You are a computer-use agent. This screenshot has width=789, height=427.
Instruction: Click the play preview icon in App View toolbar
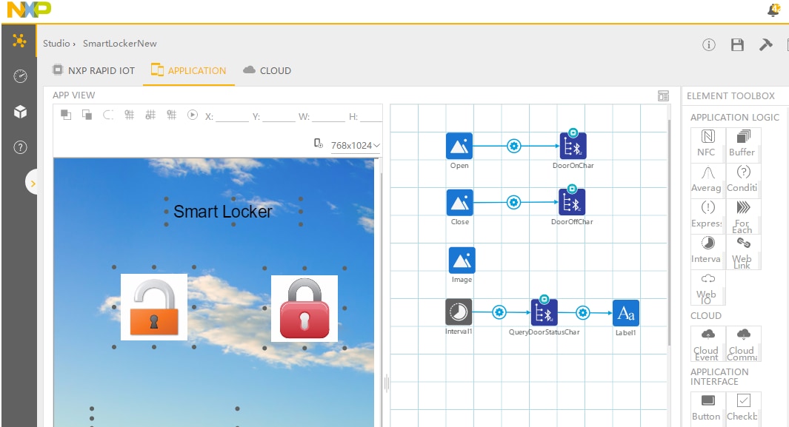point(192,115)
